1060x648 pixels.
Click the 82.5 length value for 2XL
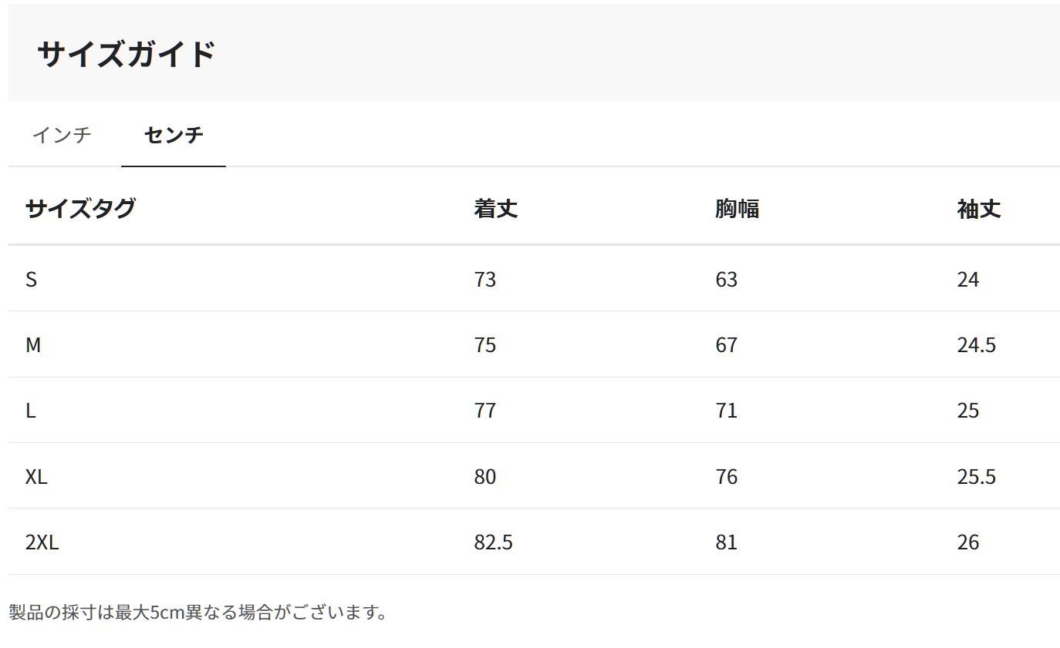tap(493, 542)
